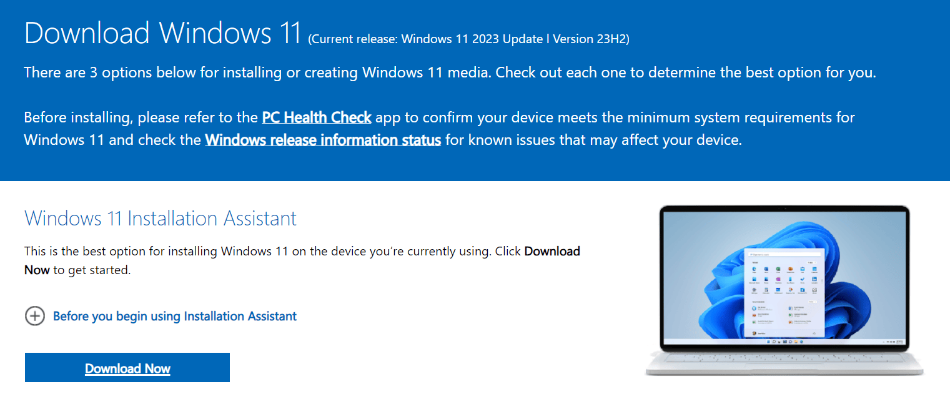Select the Mail app icon
This screenshot has height=404, width=950.
pyautogui.click(x=802, y=269)
